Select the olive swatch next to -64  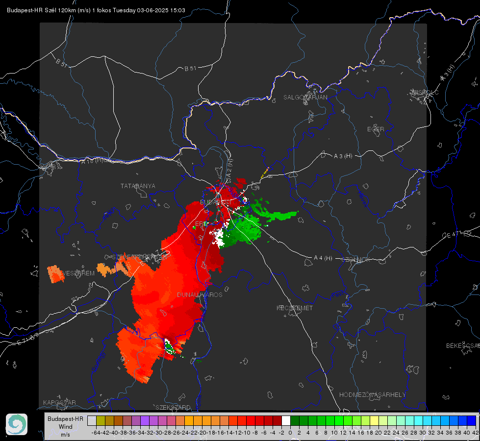pos(101,420)
